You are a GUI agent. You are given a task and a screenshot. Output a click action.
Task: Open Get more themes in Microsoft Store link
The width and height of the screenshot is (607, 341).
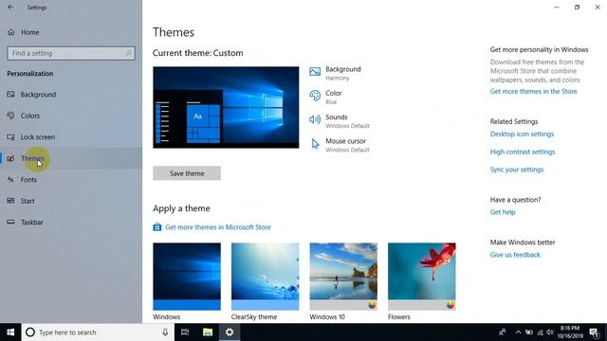coord(218,227)
